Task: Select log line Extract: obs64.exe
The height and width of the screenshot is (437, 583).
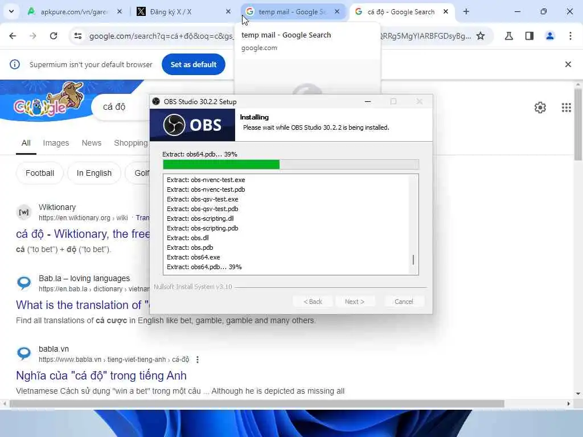Action: (194, 257)
